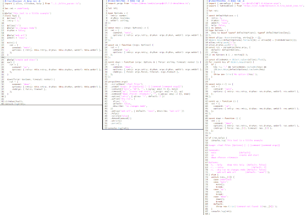Click 'Usage: <Tool file> [Options]' help text line
Image resolution: width=305 pixels, height=215 pixels.
click(245, 145)
